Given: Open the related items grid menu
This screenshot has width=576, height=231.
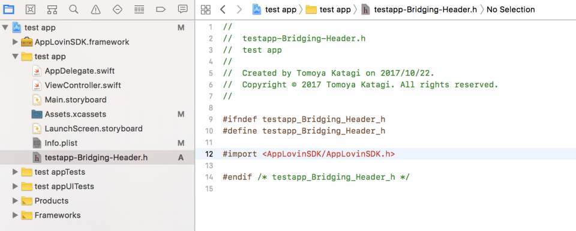Looking at the screenshot, I should tap(206, 10).
